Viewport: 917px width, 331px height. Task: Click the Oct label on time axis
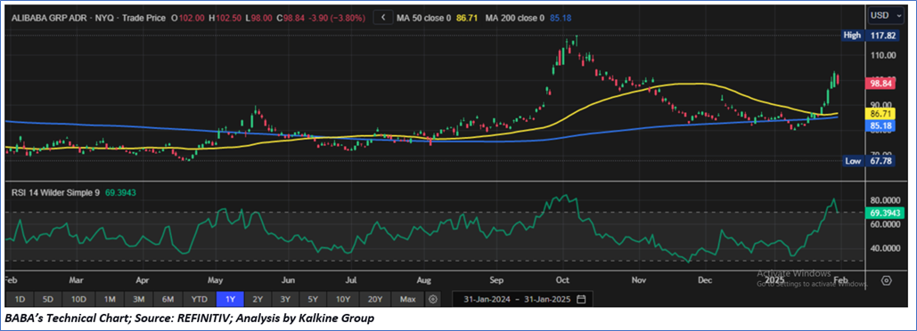(x=562, y=279)
